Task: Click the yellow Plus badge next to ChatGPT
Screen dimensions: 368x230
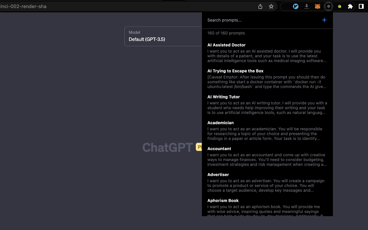Action: [200, 147]
